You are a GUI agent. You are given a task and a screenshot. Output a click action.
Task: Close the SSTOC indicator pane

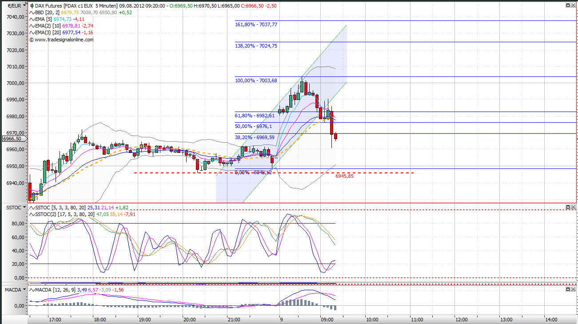573,208
